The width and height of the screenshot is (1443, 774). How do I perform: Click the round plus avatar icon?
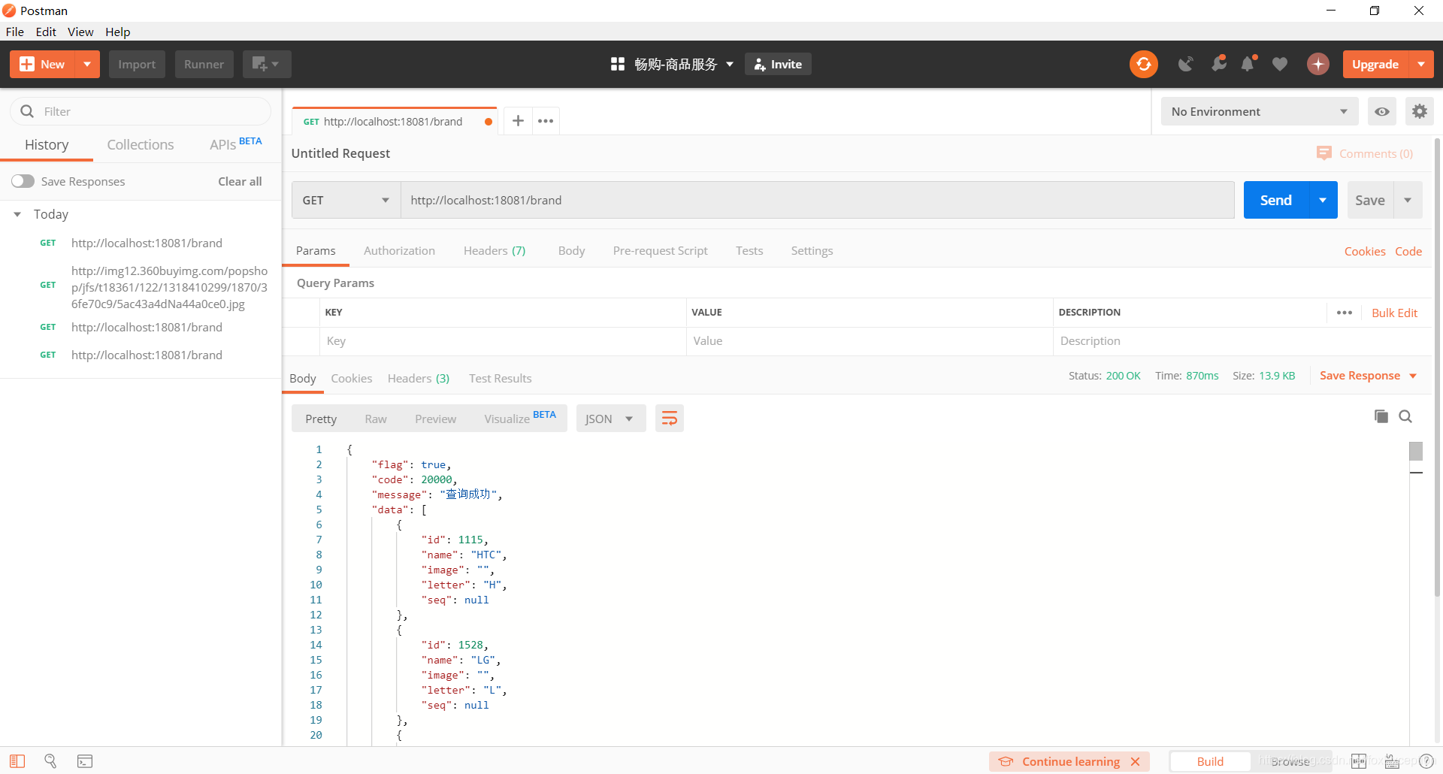tap(1317, 64)
